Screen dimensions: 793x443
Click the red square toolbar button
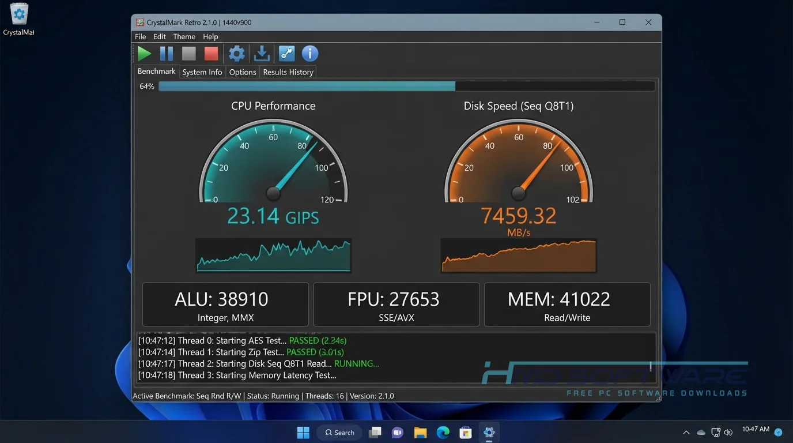click(212, 54)
